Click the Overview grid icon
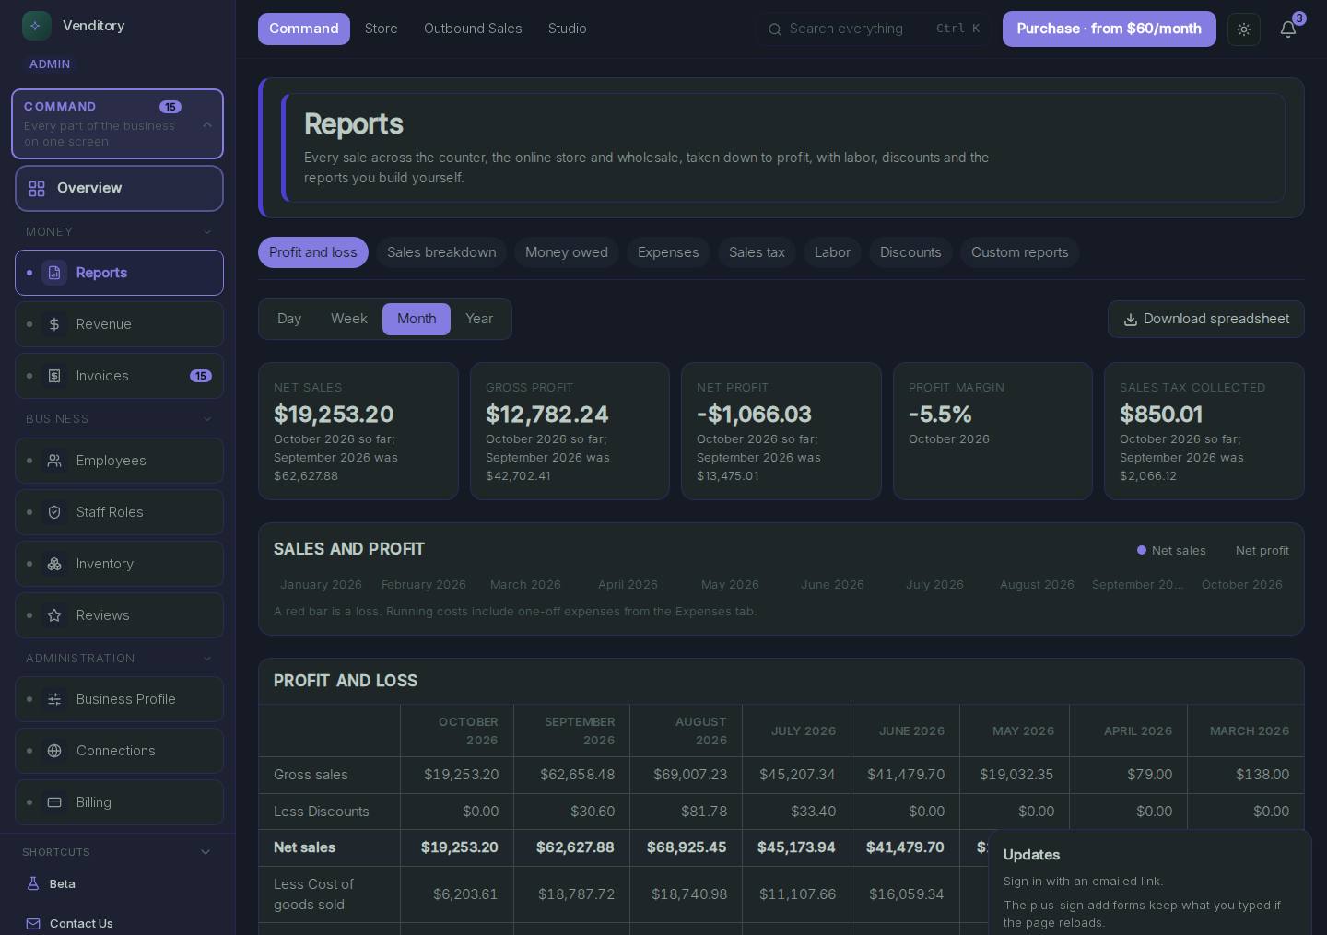This screenshot has width=1327, height=935. click(37, 189)
